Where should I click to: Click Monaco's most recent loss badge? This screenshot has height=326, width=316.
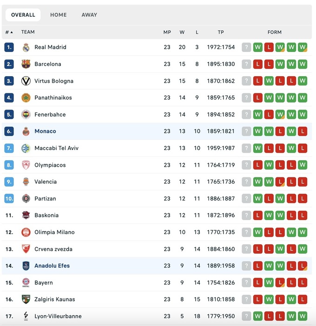[x=303, y=131]
